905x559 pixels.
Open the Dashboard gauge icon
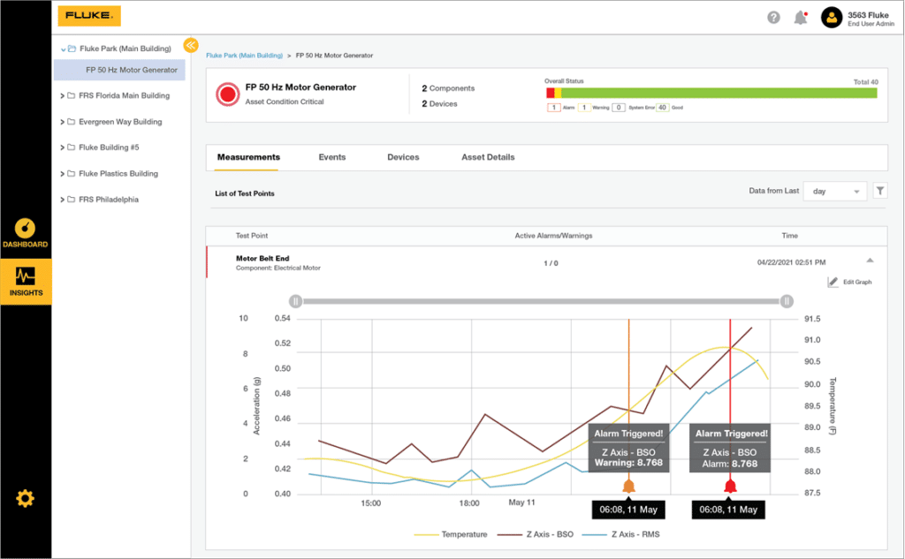pos(25,228)
